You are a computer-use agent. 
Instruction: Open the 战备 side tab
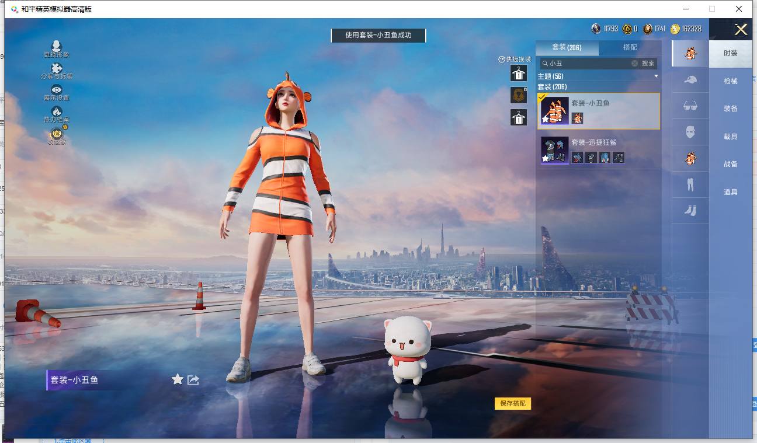731,164
